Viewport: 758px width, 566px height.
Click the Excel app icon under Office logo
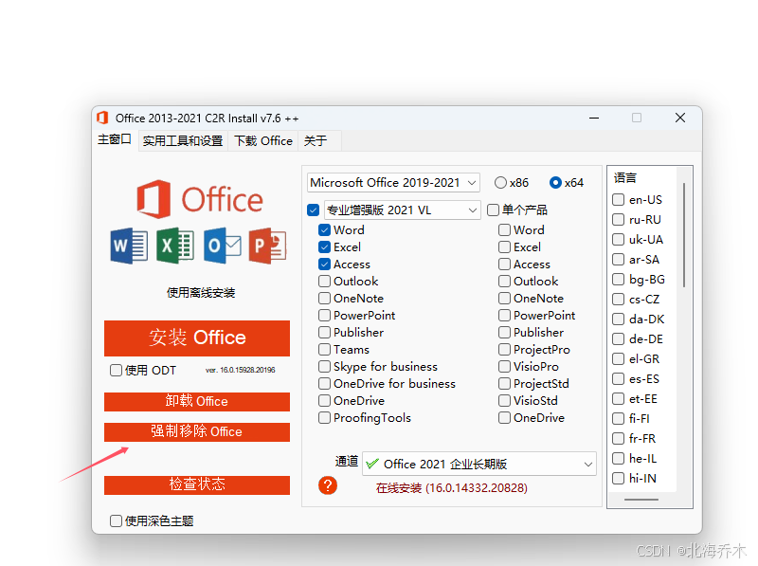(175, 246)
